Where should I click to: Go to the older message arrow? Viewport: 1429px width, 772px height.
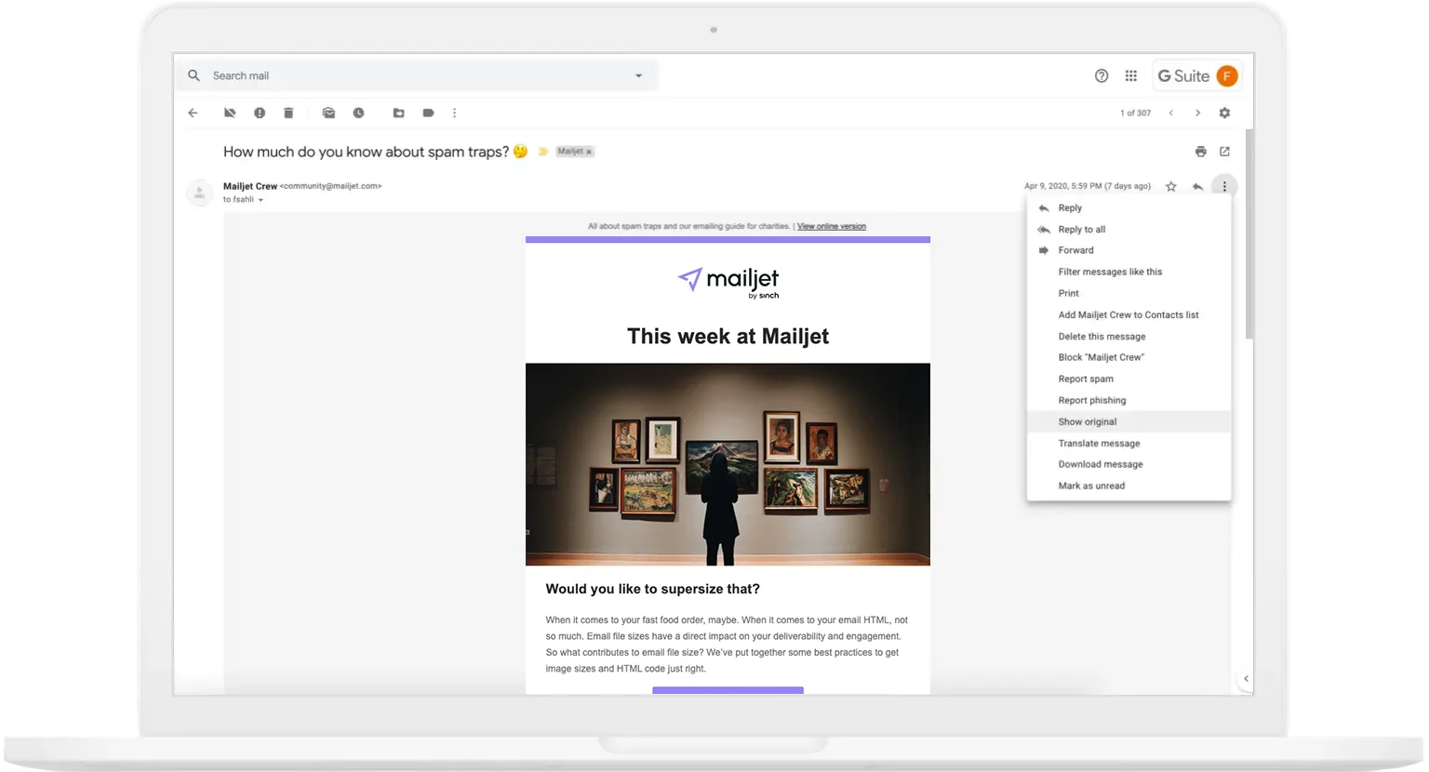tap(1197, 113)
